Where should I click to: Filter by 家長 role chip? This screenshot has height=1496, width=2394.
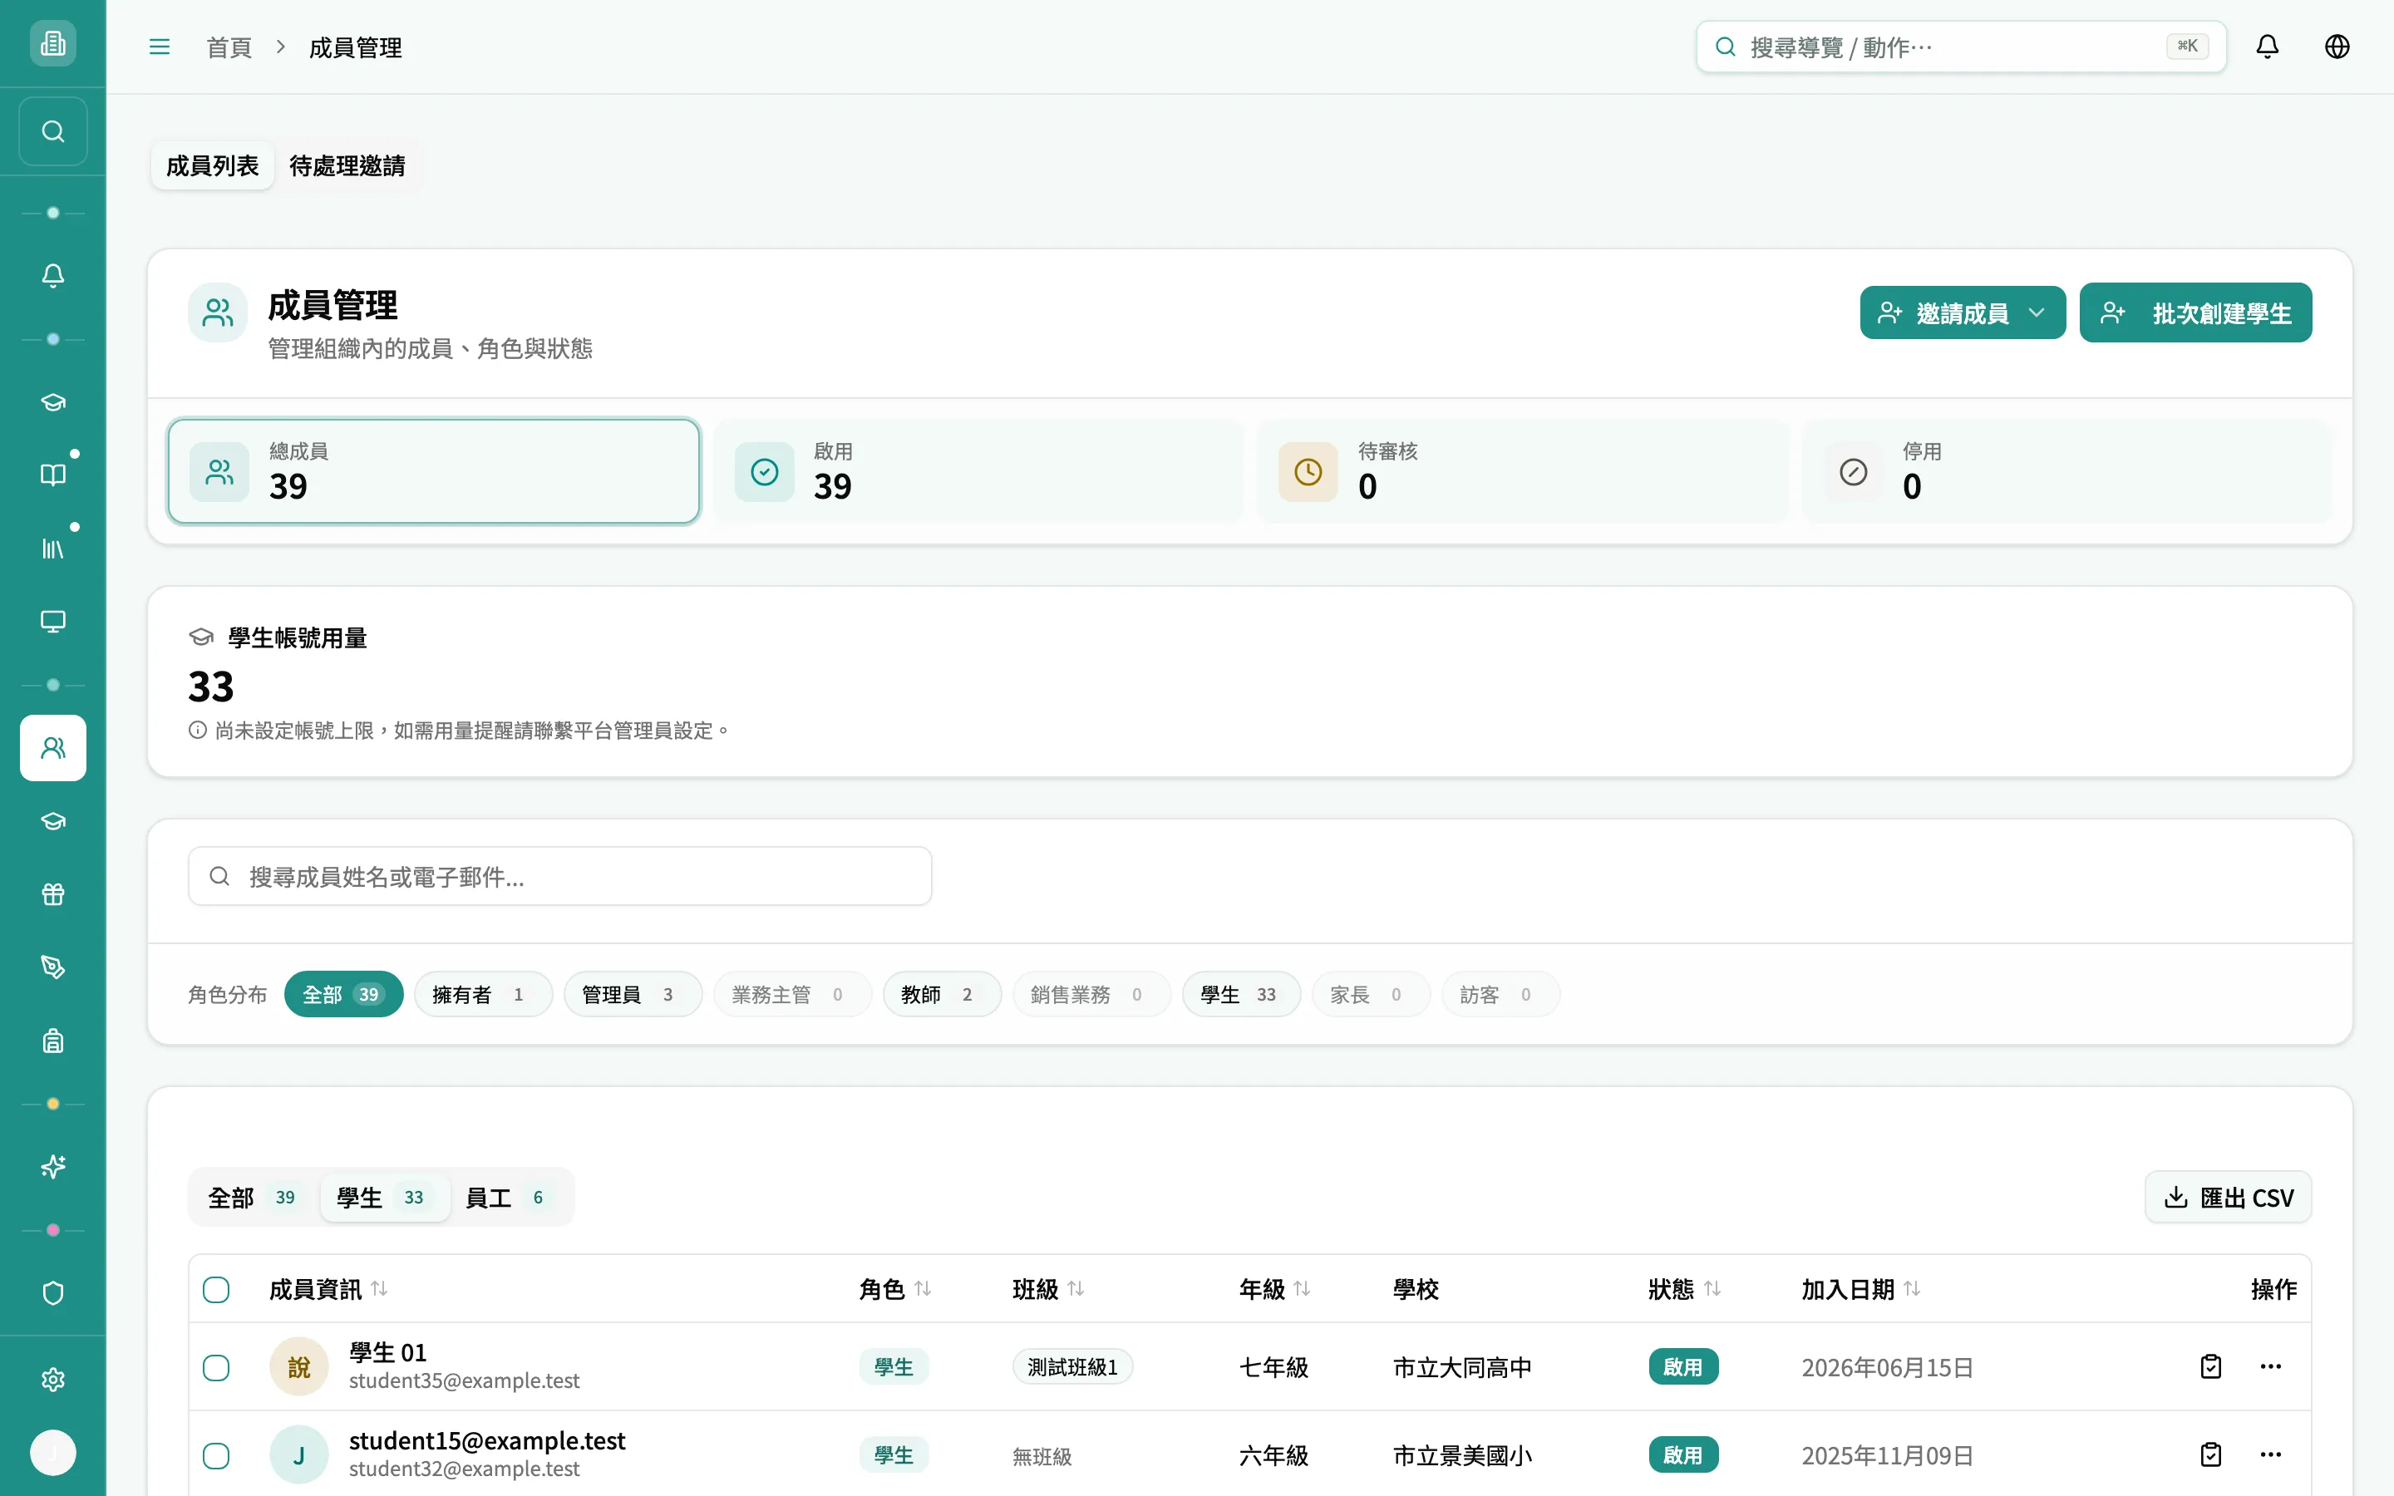[x=1370, y=994]
